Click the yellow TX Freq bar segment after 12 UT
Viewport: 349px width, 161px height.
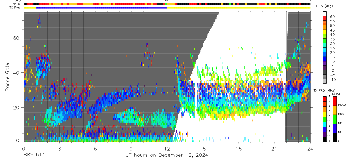[x=239, y=7]
